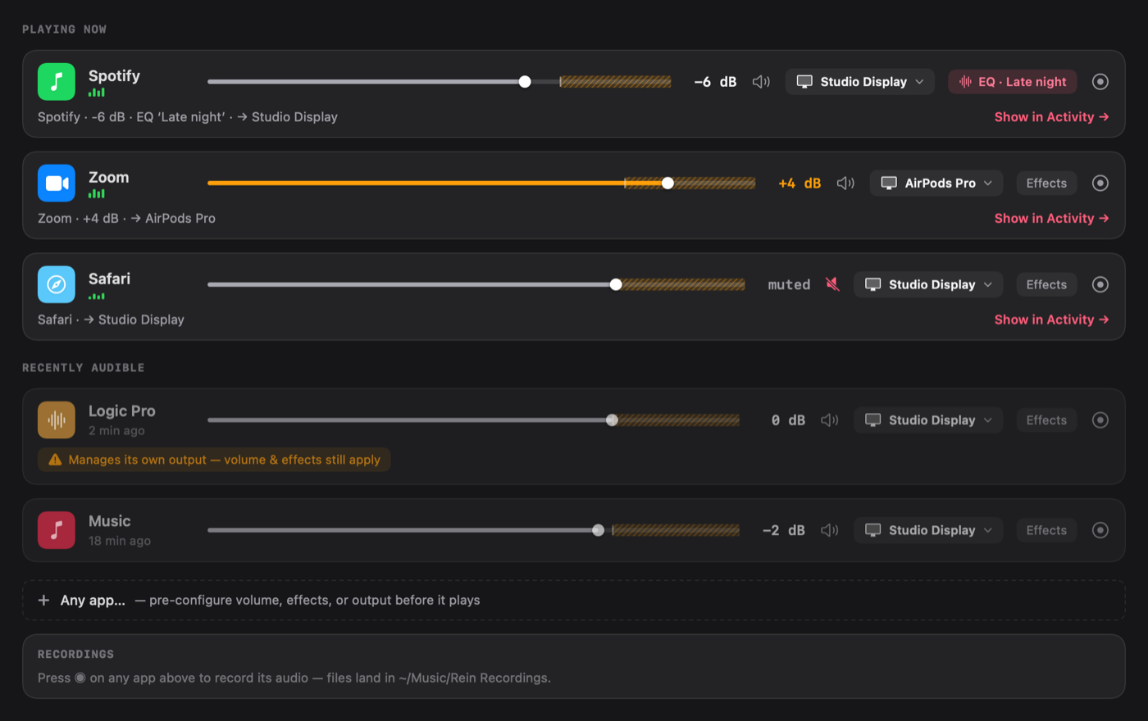Start recording Zoom audio

click(x=1100, y=184)
